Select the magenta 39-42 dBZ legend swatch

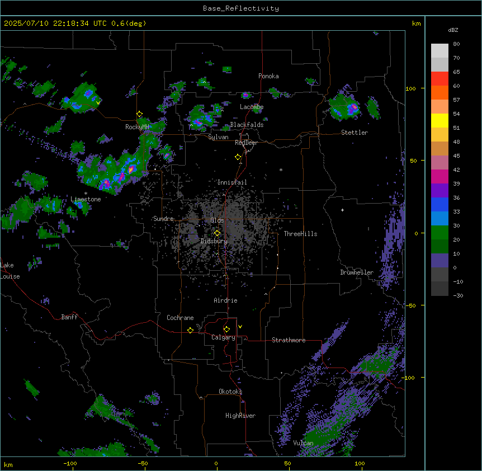pyautogui.click(x=440, y=176)
